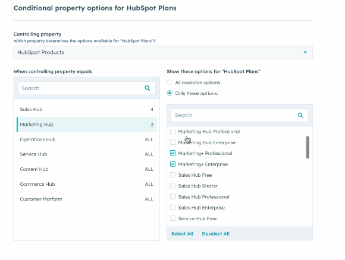Click the search magnifier in the controlling values panel
Screen dimensions: 345x260
pos(147,88)
